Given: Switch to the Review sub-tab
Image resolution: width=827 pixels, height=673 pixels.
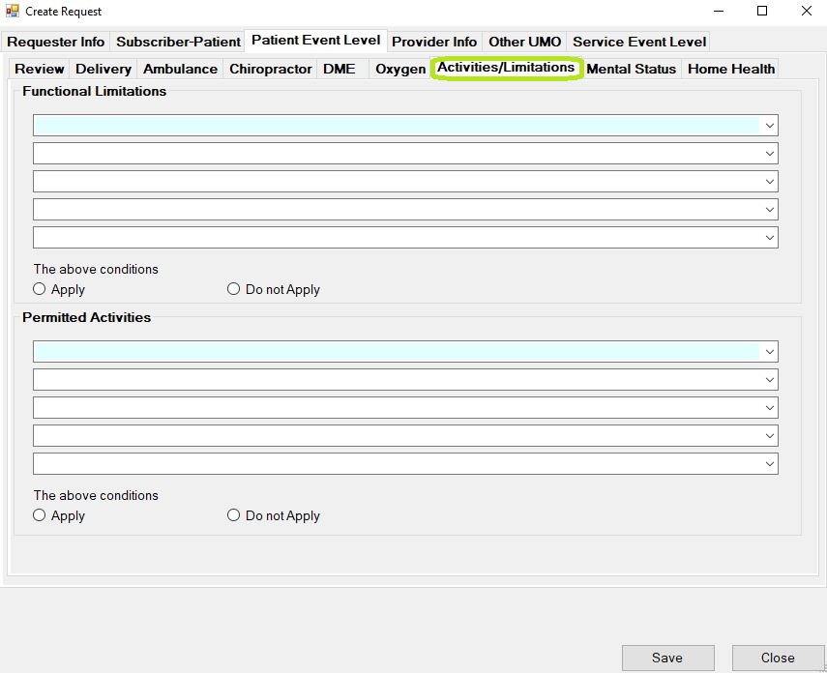Looking at the screenshot, I should (40, 69).
